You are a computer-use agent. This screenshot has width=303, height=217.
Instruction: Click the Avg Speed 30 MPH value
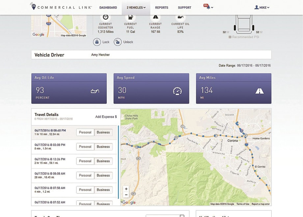coord(122,90)
